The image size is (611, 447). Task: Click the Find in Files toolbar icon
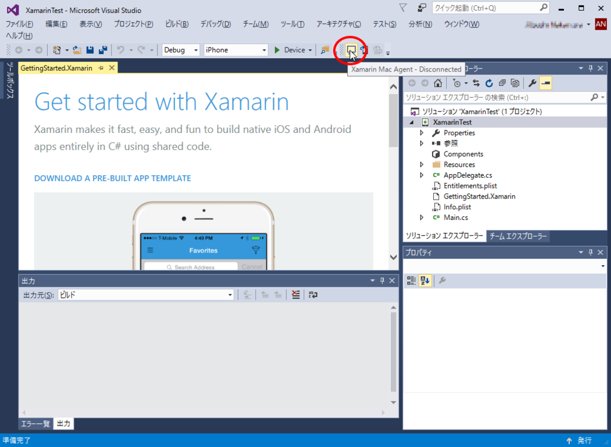pyautogui.click(x=325, y=50)
